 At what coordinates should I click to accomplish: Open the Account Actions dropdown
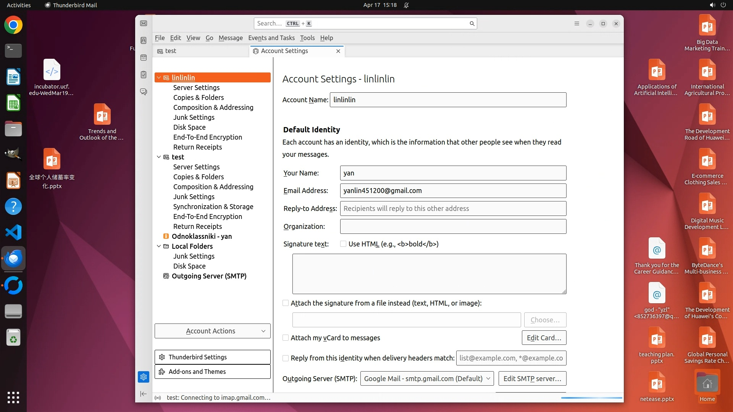pyautogui.click(x=212, y=331)
